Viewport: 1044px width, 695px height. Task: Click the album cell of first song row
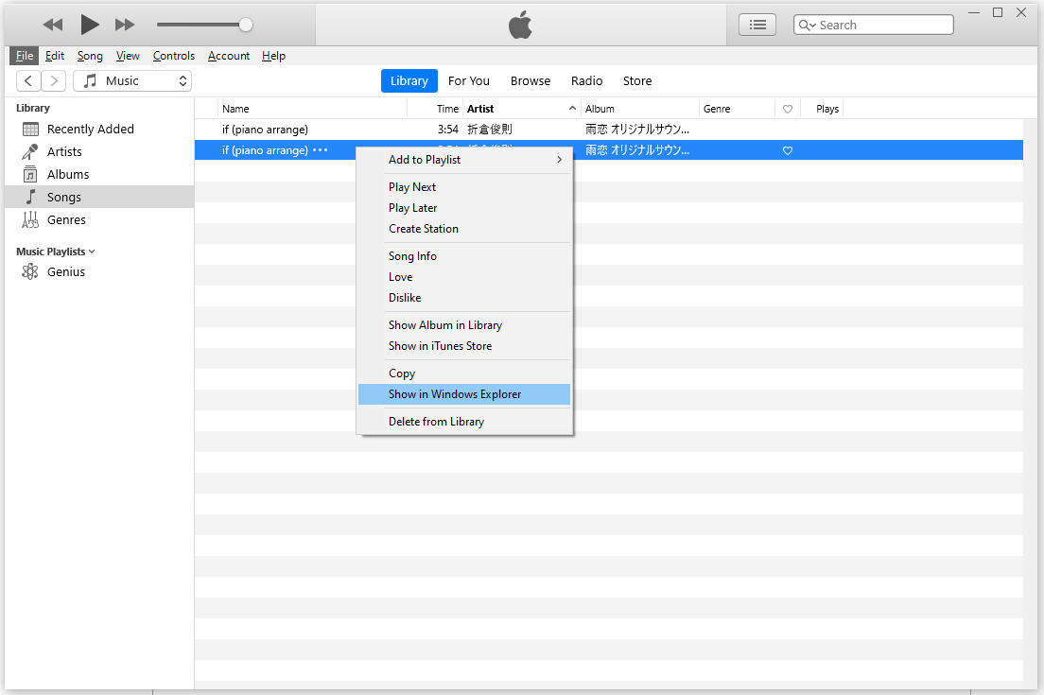click(637, 130)
